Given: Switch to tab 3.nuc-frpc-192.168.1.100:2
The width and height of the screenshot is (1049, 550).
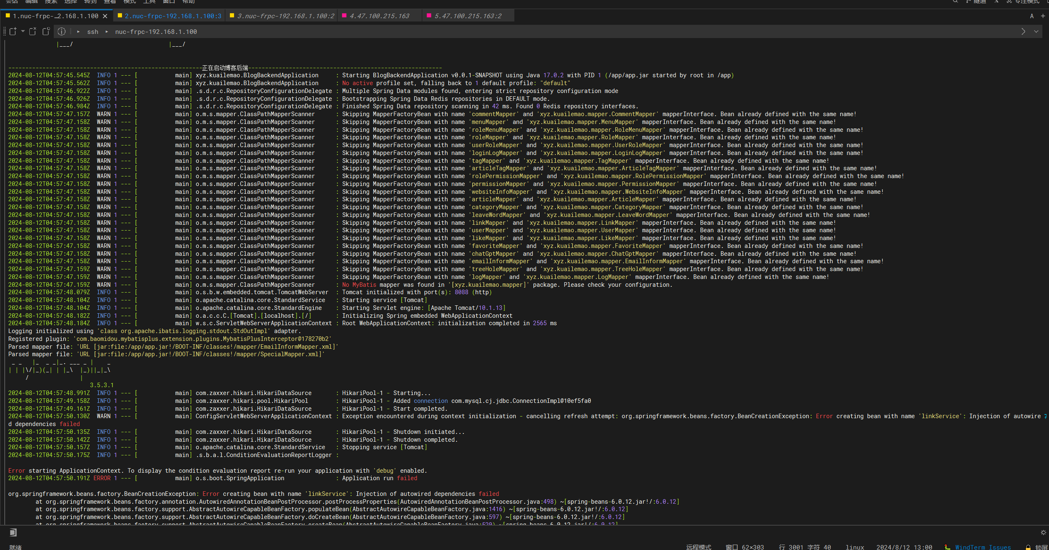Looking at the screenshot, I should point(282,16).
